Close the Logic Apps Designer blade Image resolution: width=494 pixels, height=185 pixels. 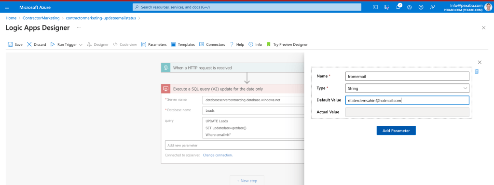[483, 27]
